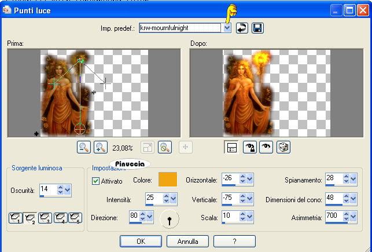Open Oscurità slider dropdown arrow

tap(67, 189)
